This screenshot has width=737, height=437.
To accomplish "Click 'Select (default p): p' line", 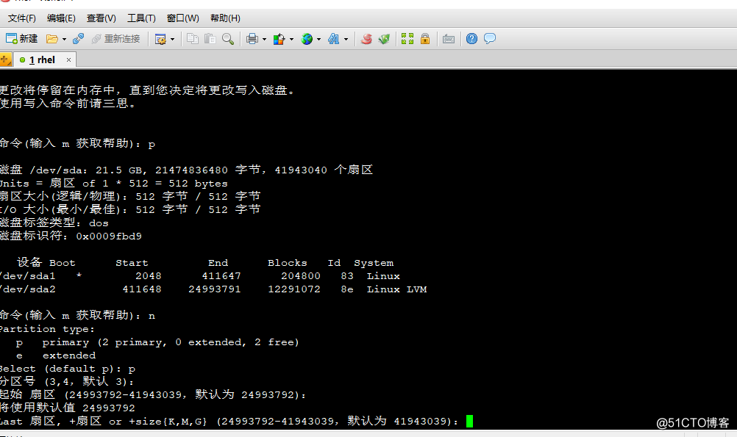I will pyautogui.click(x=67, y=369).
